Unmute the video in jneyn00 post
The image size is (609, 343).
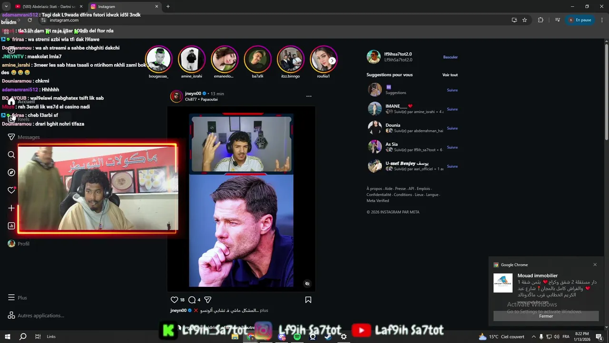coord(307,283)
